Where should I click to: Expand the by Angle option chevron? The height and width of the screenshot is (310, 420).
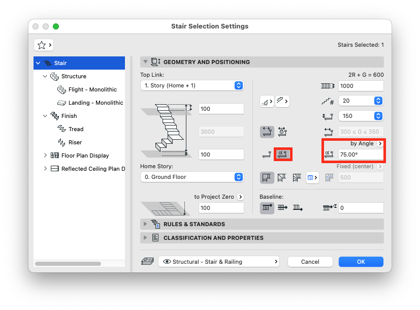click(379, 143)
